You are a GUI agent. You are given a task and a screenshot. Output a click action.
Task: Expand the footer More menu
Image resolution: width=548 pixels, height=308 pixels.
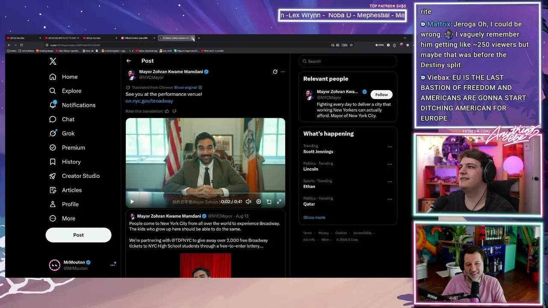326,240
